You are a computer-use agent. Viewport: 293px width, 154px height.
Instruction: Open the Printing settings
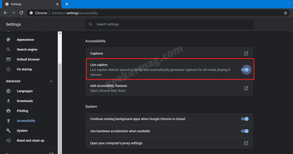[x=23, y=111]
